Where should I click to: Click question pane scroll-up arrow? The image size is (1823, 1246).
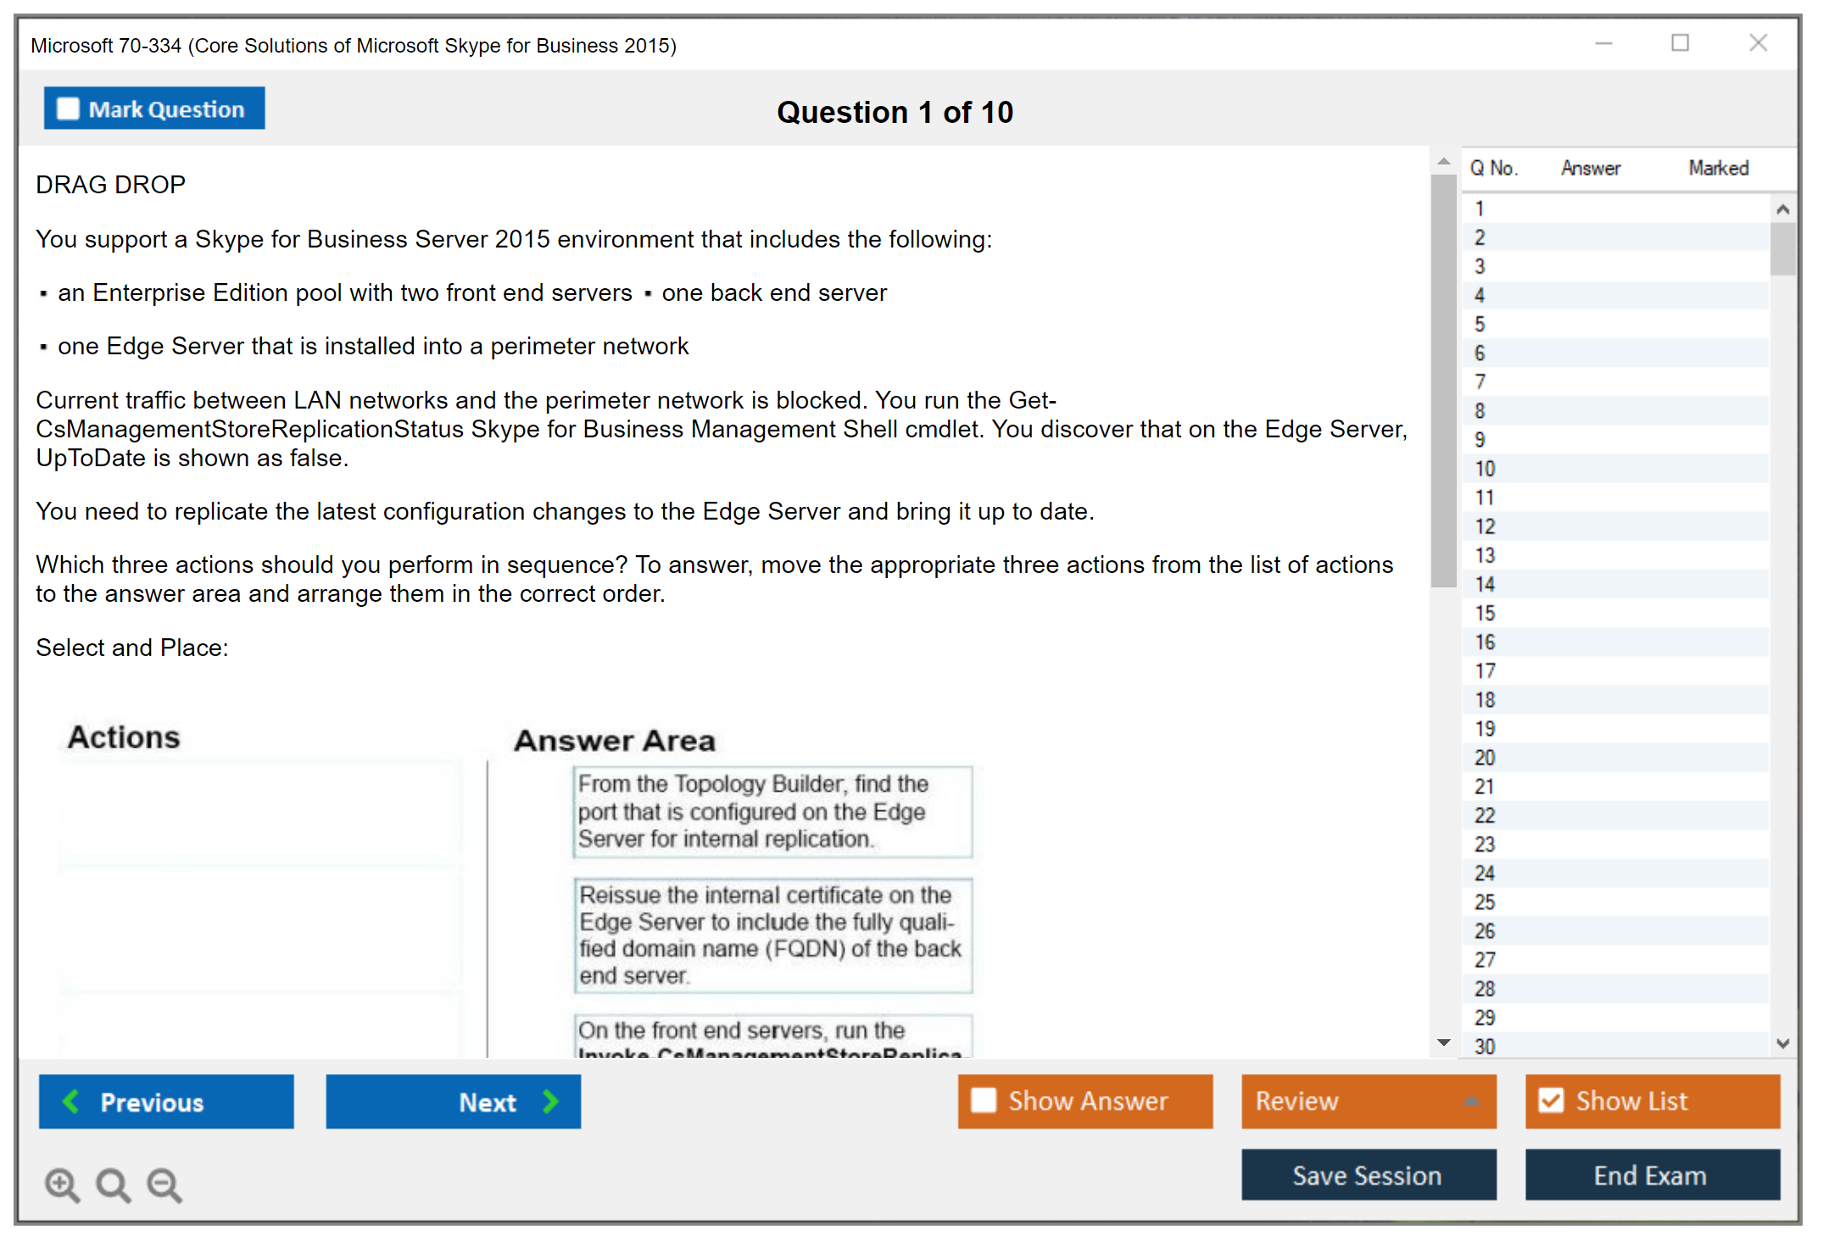(1444, 162)
